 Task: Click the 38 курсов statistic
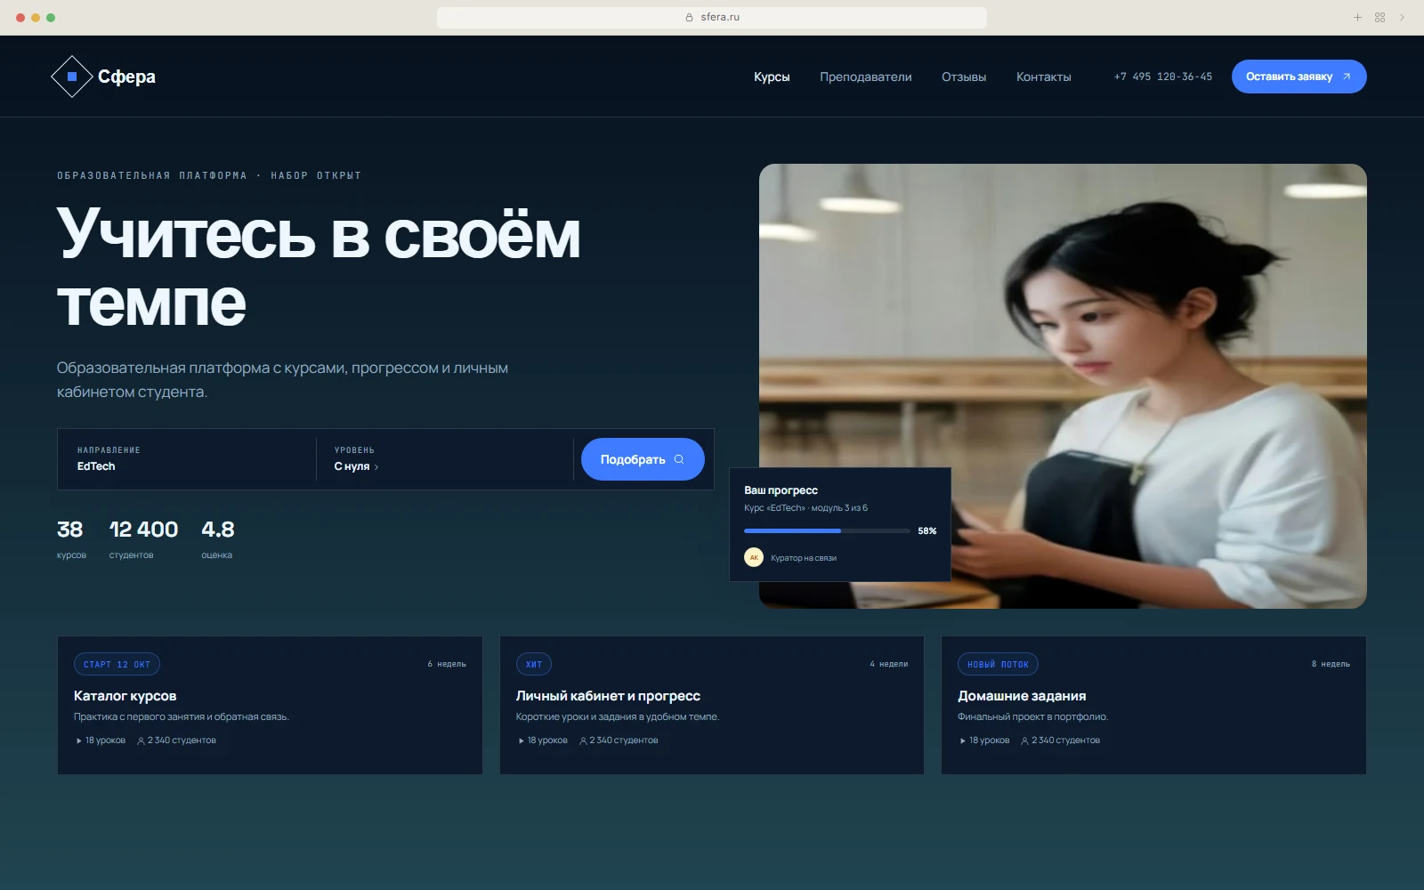click(x=71, y=539)
